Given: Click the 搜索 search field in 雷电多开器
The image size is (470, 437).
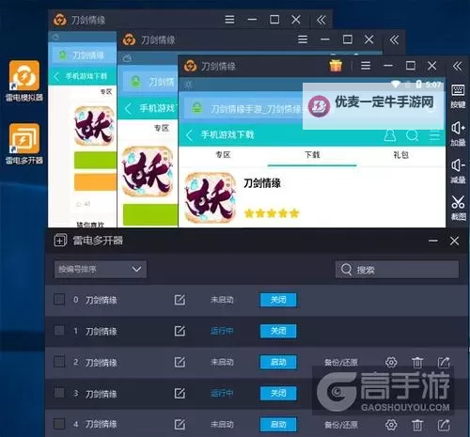Looking at the screenshot, I should [397, 270].
